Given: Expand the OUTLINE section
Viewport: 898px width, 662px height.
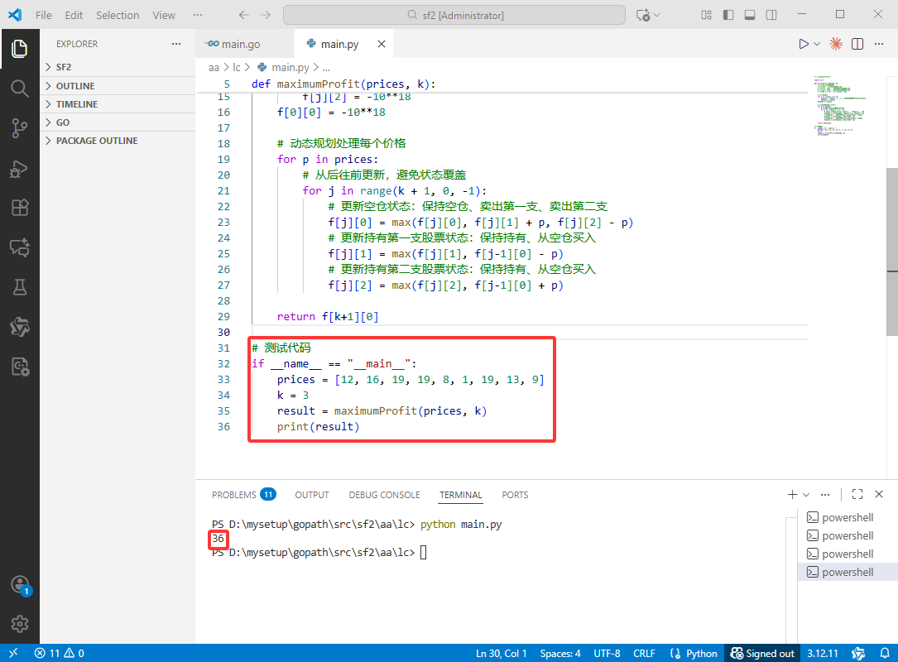Looking at the screenshot, I should pyautogui.click(x=118, y=86).
